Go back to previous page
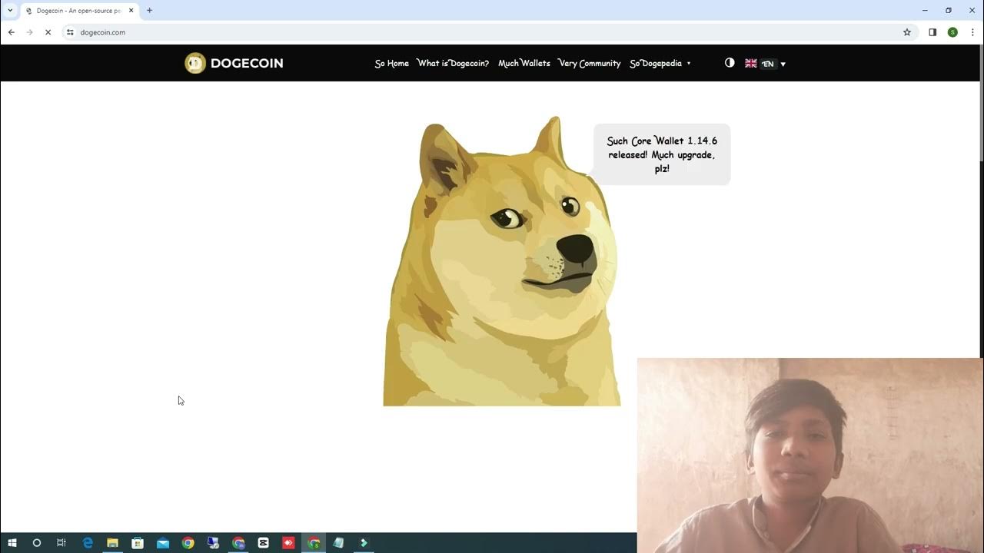Image resolution: width=984 pixels, height=553 pixels. (x=12, y=32)
